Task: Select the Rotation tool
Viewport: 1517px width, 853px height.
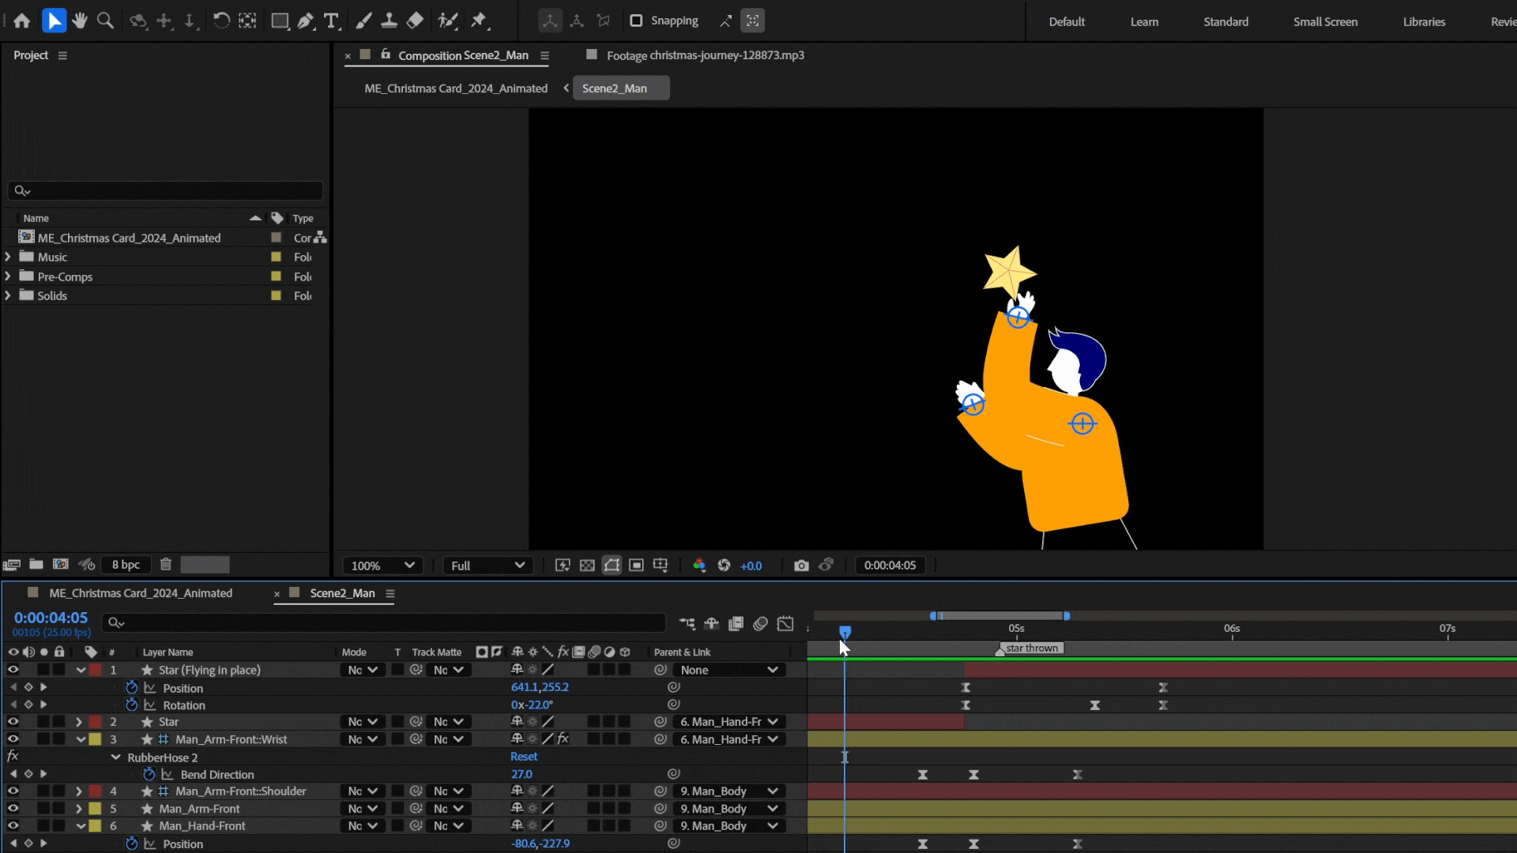Action: coord(221,21)
